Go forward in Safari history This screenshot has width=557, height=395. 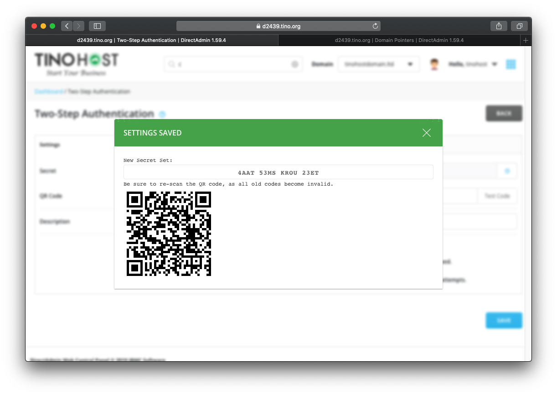(x=78, y=26)
